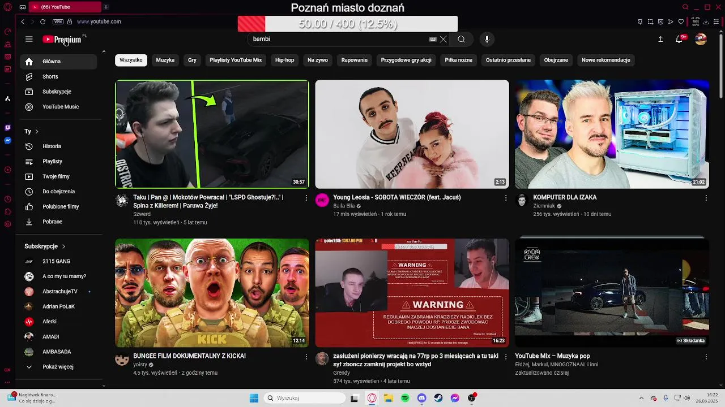Open the Opera easy setup sliders icon
Screen dimensions: 725x407
pos(716,21)
